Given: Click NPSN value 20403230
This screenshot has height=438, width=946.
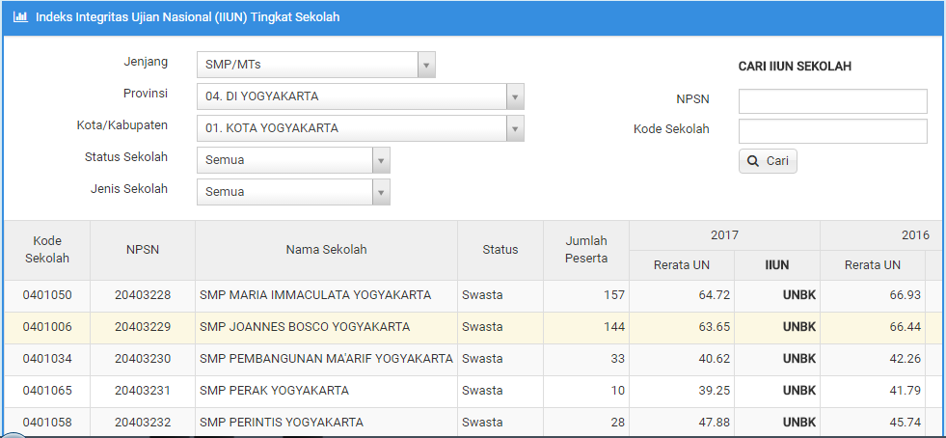Looking at the screenshot, I should (143, 359).
